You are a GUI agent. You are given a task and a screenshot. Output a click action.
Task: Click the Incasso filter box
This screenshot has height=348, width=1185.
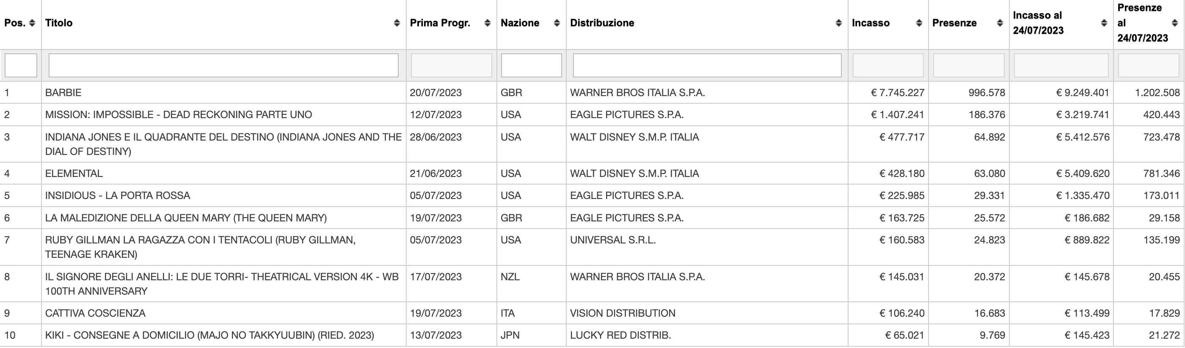(888, 65)
